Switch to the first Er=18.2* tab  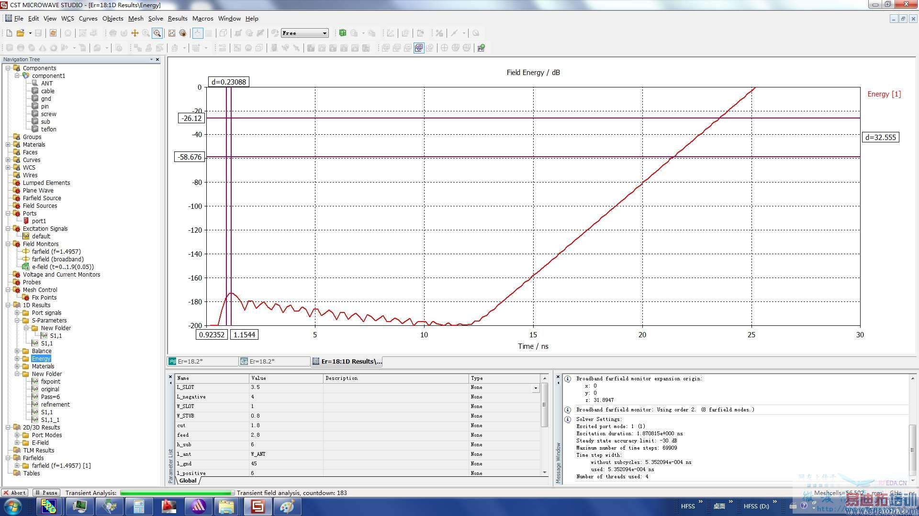(x=202, y=361)
